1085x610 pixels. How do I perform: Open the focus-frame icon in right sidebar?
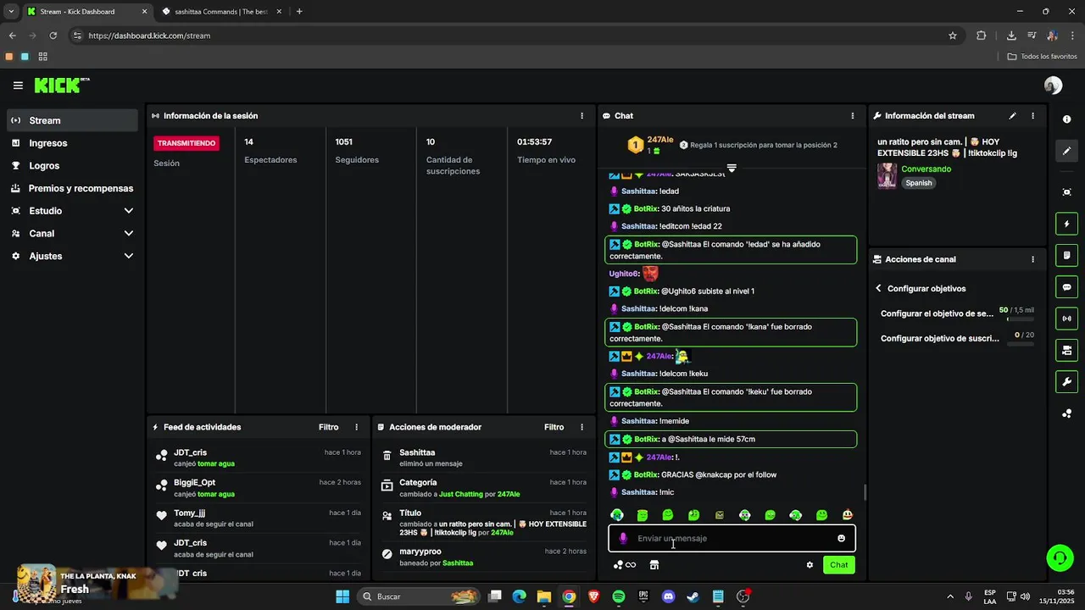pyautogui.click(x=1066, y=192)
